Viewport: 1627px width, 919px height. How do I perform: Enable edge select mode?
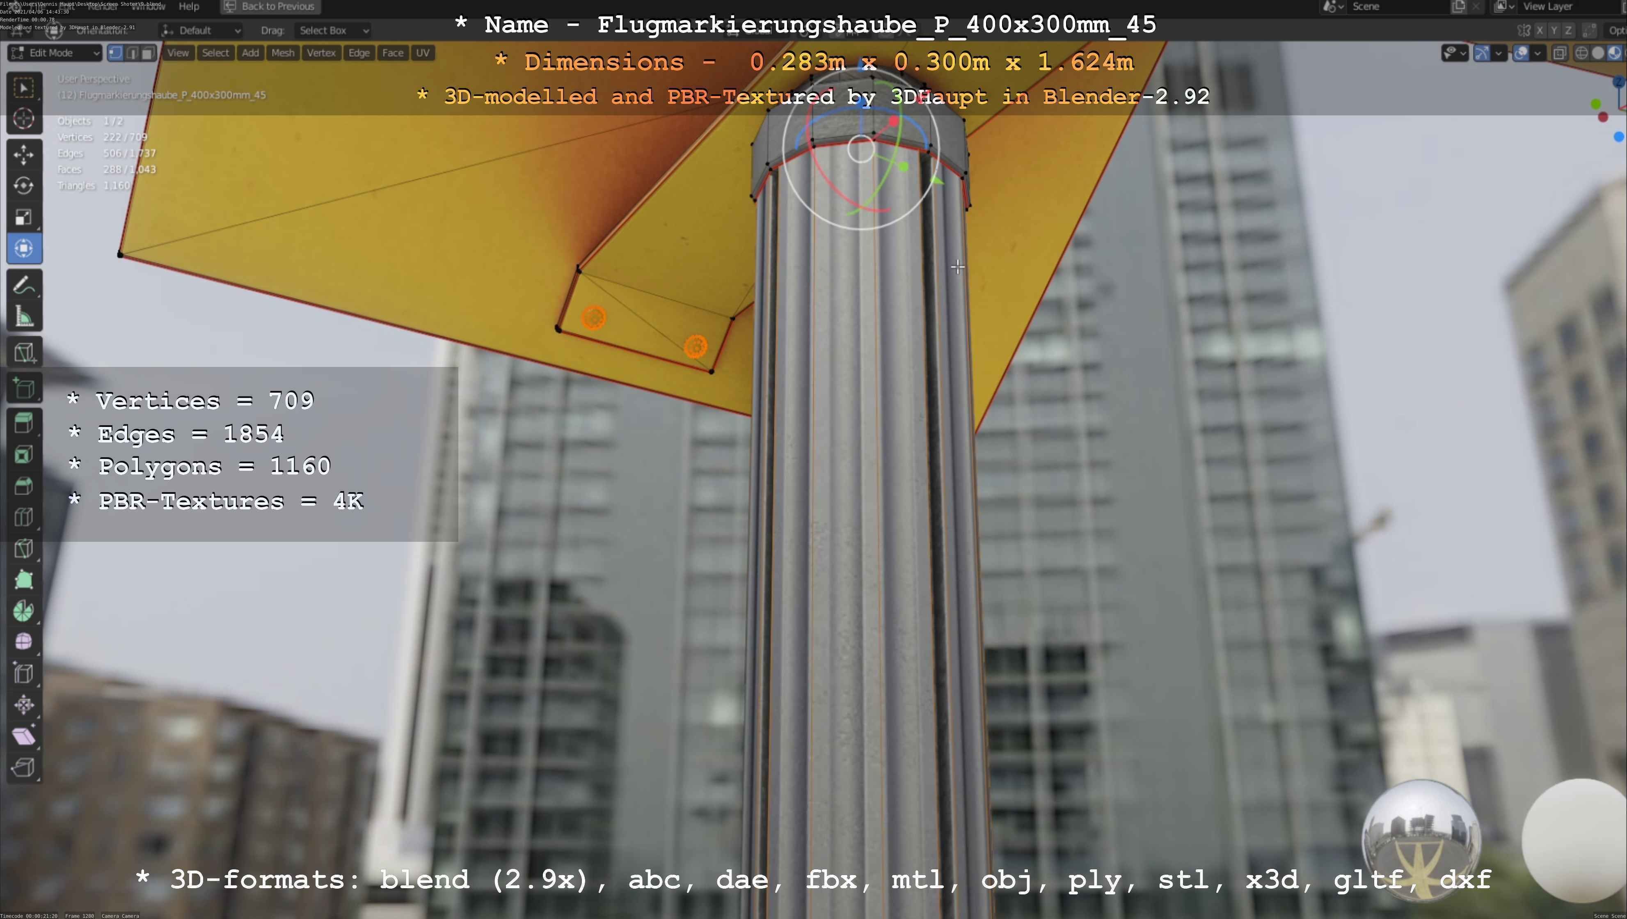click(132, 53)
